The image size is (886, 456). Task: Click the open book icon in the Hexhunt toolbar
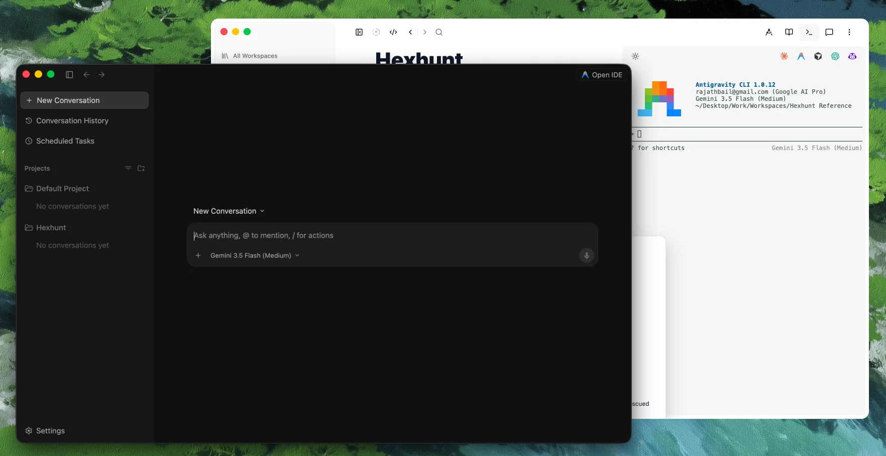(789, 32)
